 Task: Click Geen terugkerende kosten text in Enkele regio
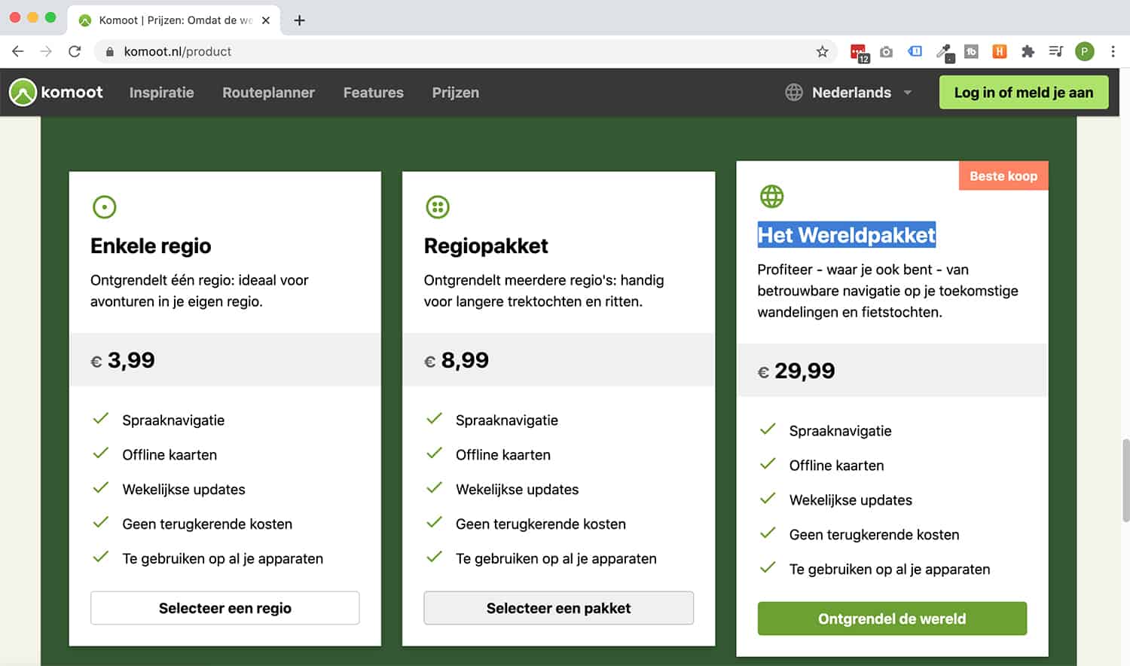(207, 524)
